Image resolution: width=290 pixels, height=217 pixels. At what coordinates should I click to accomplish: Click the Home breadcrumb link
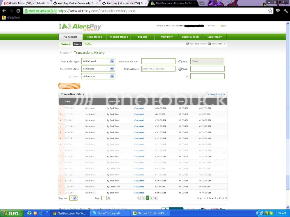64,53
